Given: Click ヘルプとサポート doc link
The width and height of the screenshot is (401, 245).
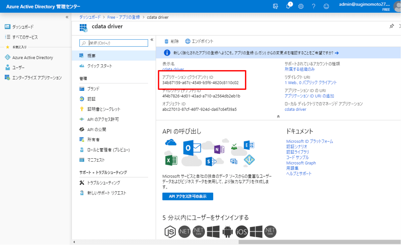Looking at the screenshot, I should [299, 174].
